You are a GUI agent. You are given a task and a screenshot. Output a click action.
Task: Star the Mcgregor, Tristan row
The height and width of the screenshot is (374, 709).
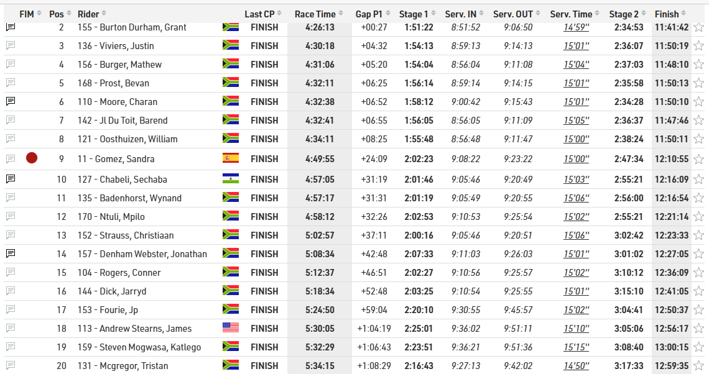(x=698, y=365)
